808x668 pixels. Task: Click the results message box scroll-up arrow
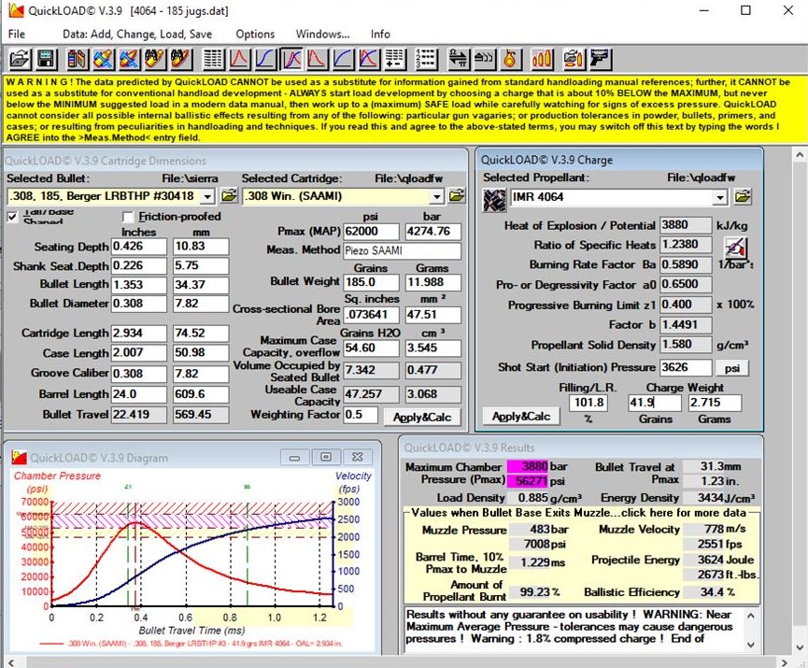(x=751, y=616)
